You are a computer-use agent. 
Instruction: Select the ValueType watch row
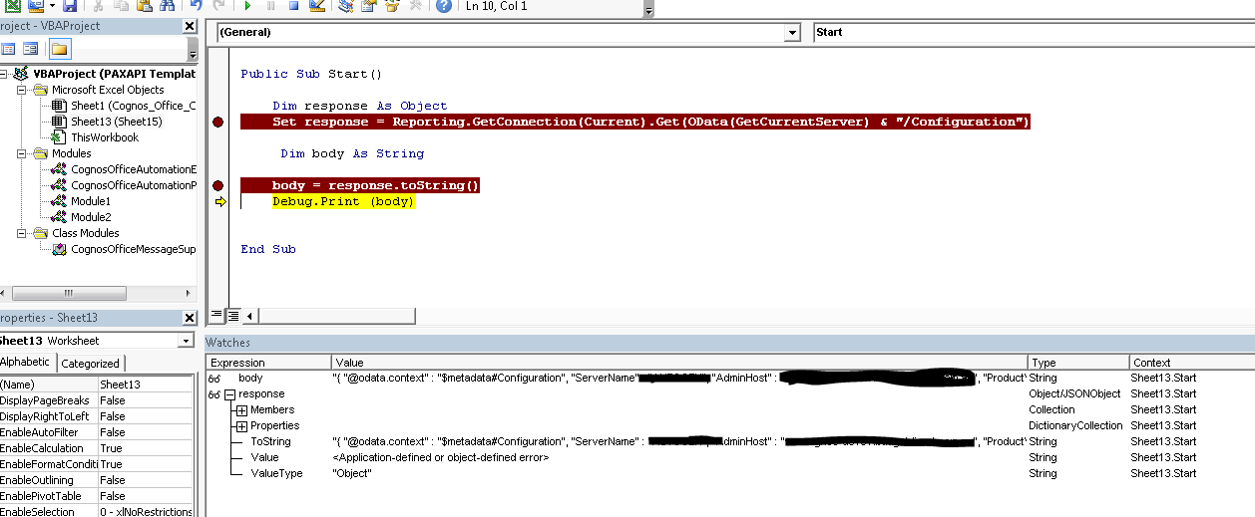pyautogui.click(x=730, y=474)
